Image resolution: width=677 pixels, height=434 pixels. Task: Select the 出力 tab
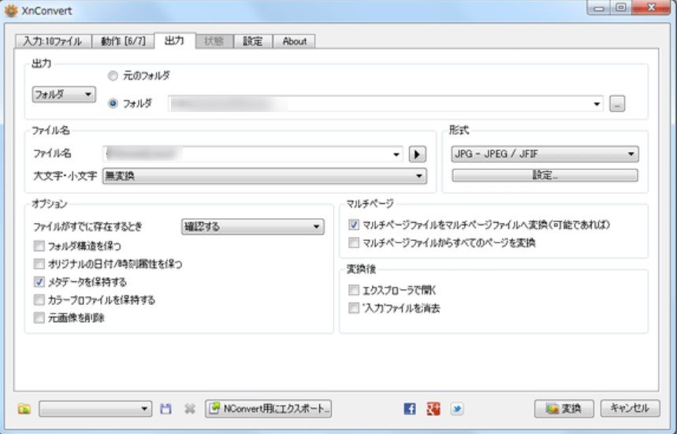coord(174,40)
